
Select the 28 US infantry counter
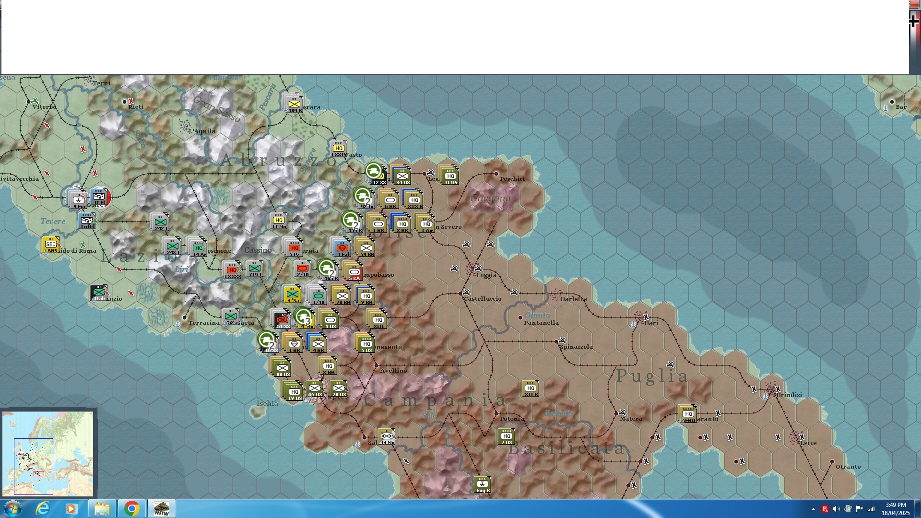339,389
